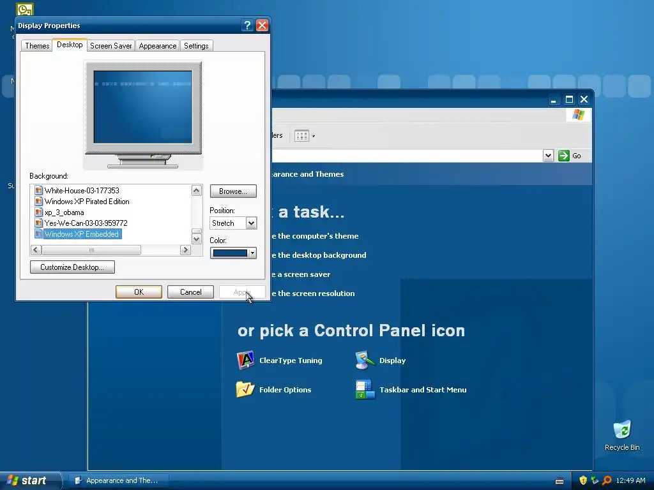Open the Color dropdown arrow
The height and width of the screenshot is (490, 654).
252,253
